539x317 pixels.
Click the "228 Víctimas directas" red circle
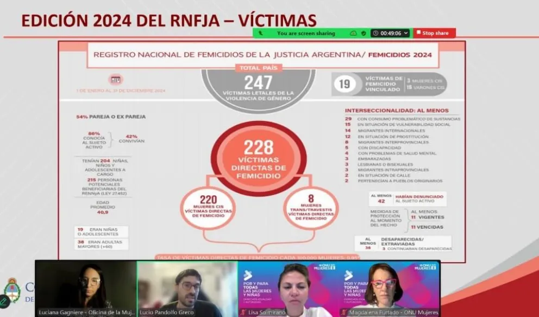258,158
